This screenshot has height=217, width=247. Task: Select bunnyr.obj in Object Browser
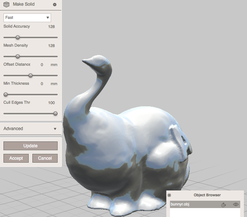coord(205,204)
